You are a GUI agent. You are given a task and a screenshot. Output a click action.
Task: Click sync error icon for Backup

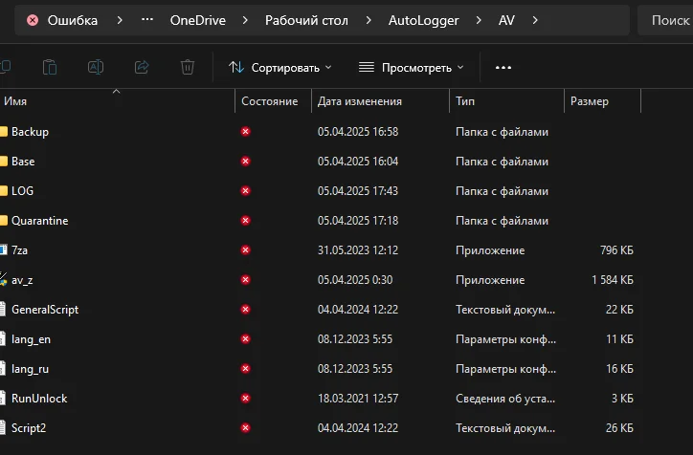pos(245,132)
